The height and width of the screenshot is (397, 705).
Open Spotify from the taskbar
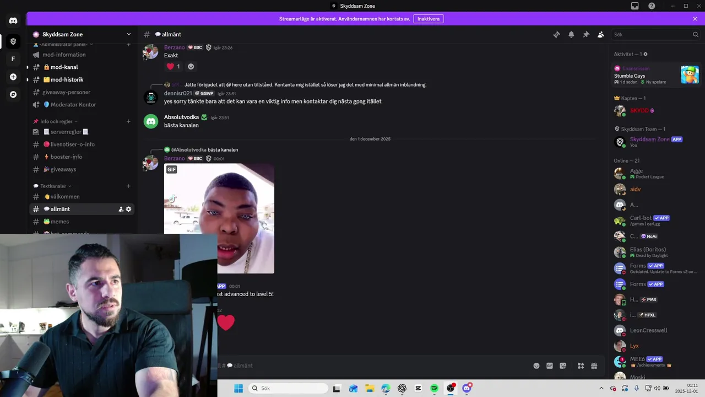[x=435, y=388]
